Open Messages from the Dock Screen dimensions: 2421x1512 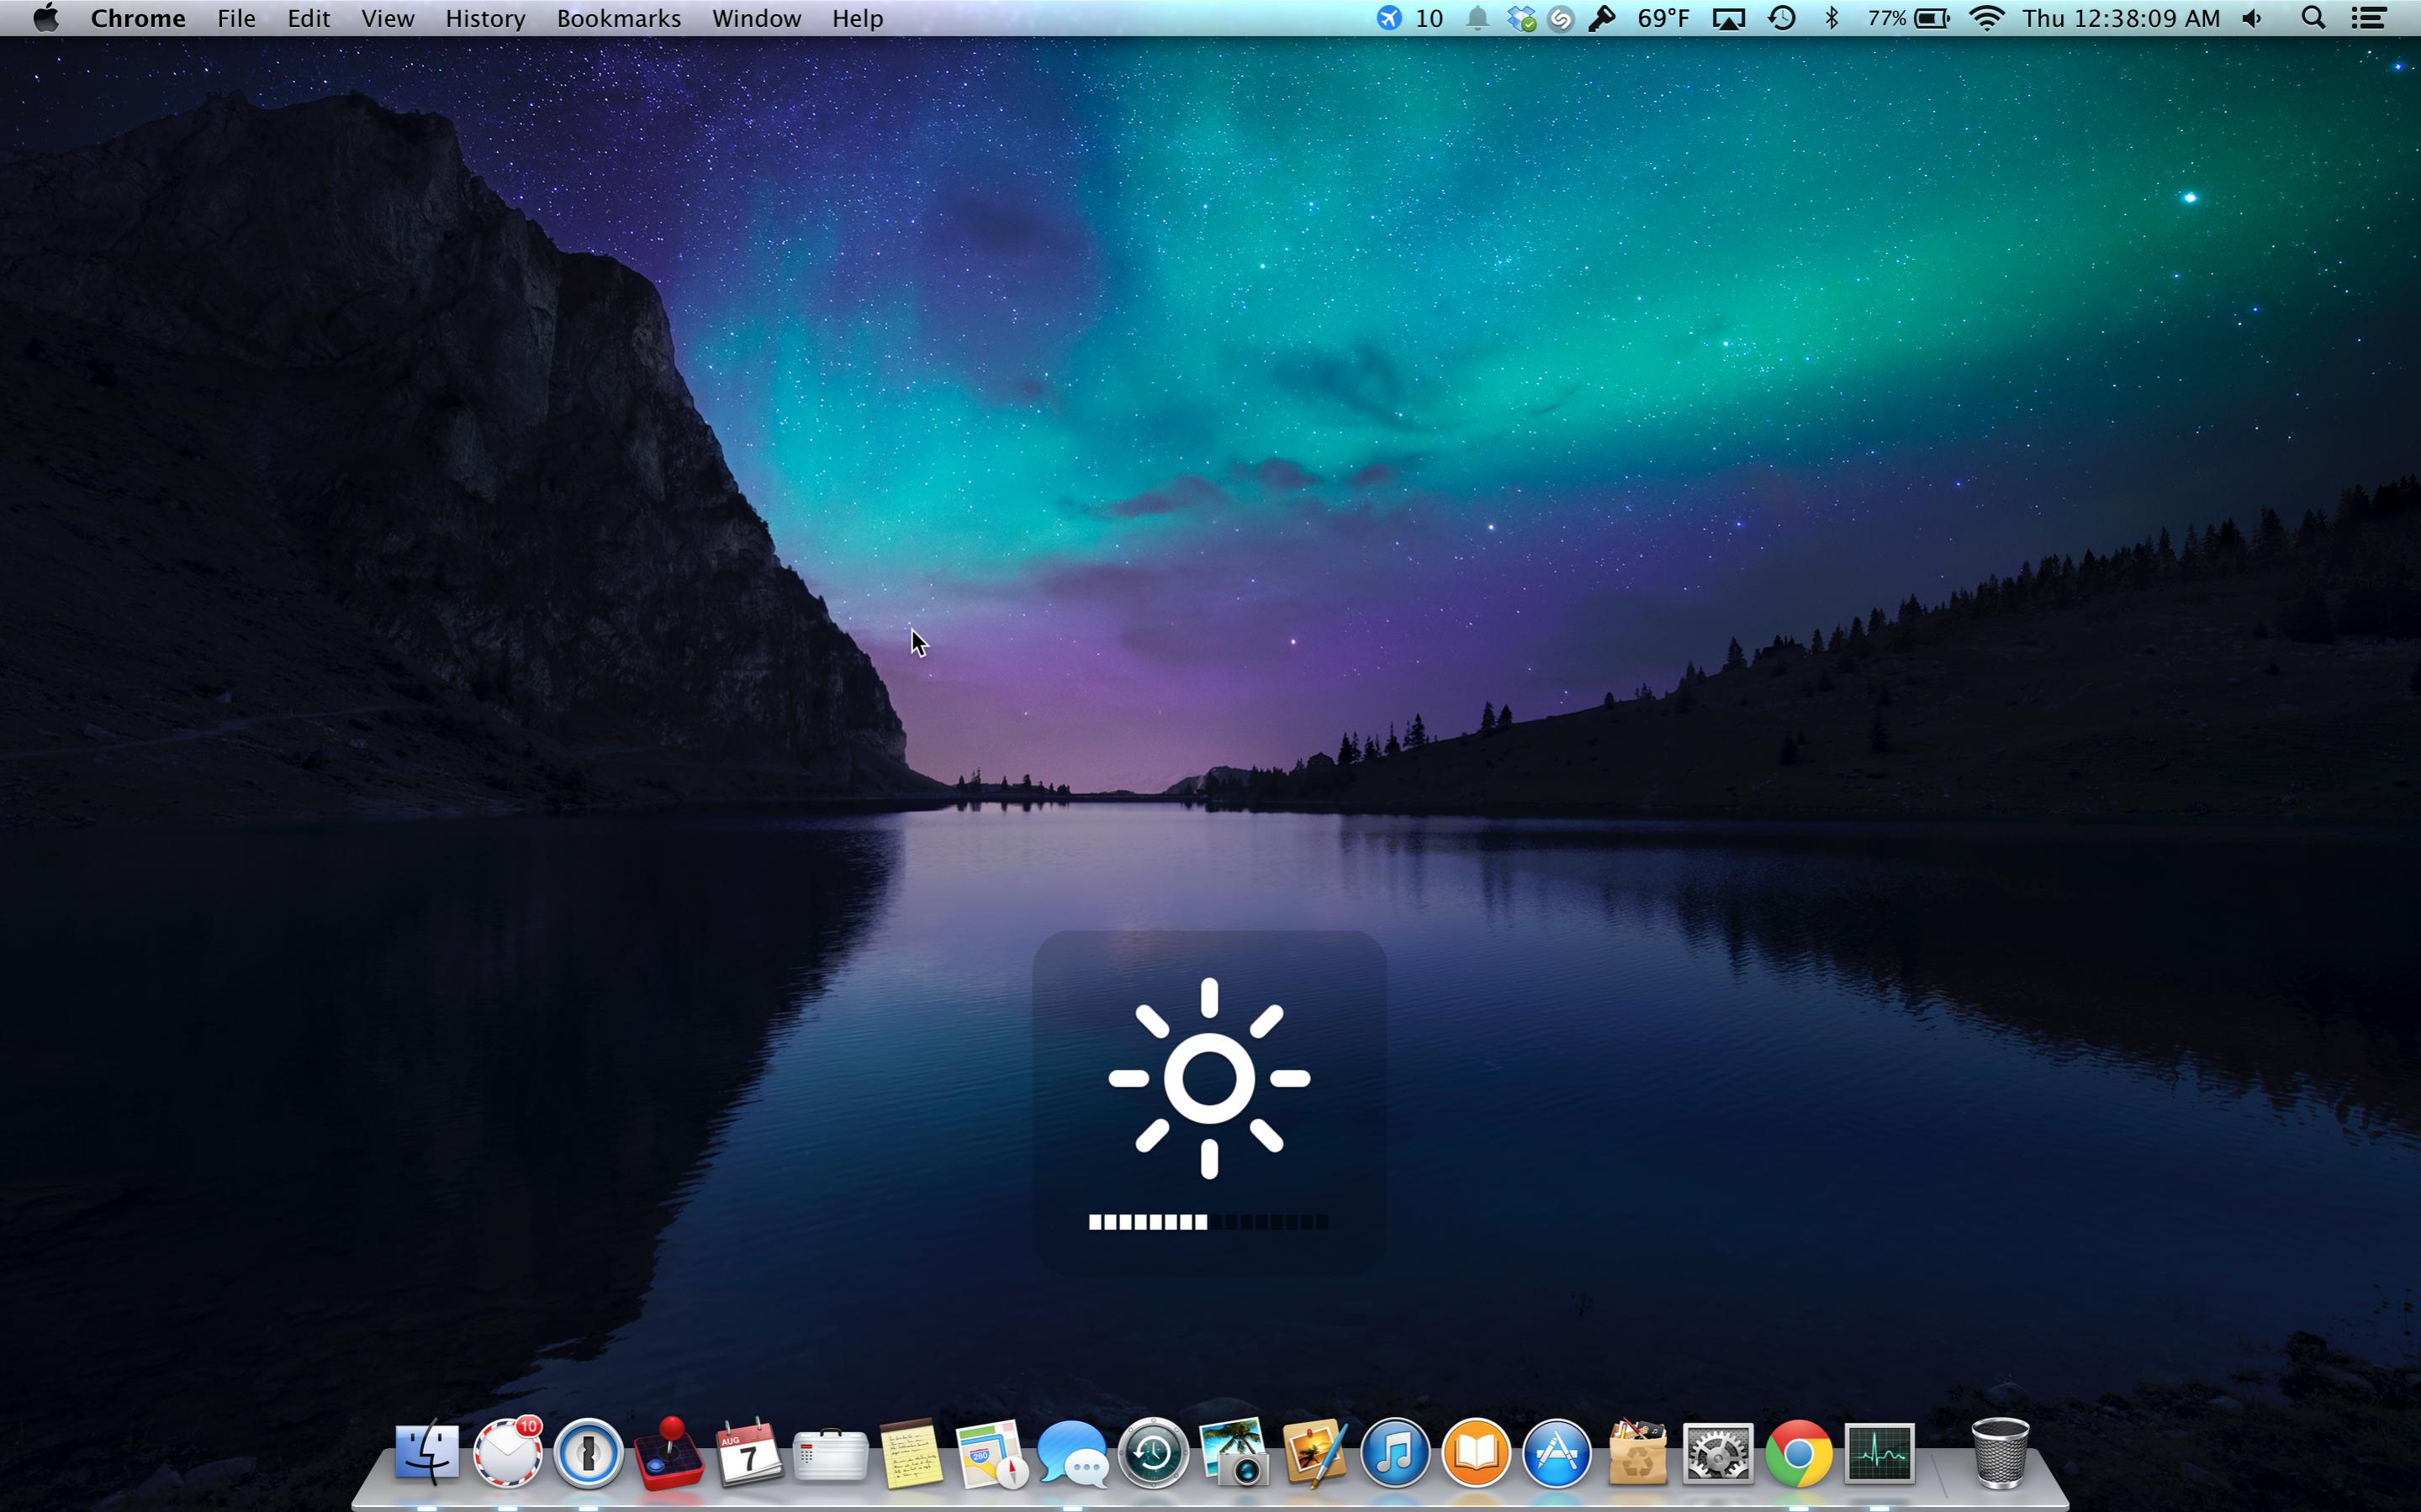coord(1072,1453)
